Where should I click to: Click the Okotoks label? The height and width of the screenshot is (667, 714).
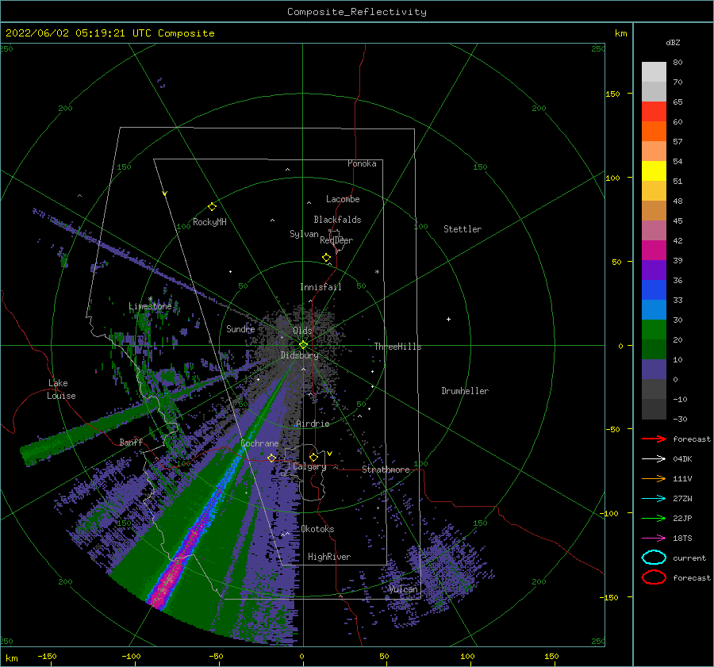(x=318, y=529)
